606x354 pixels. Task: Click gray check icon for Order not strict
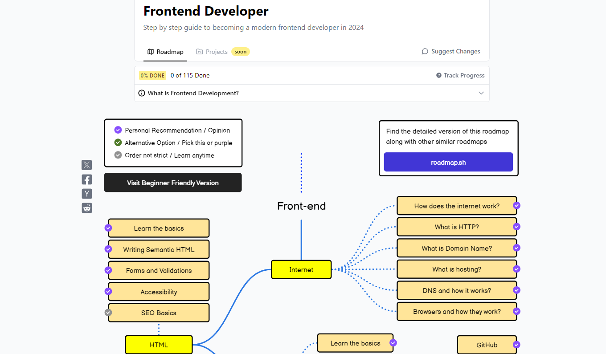118,155
